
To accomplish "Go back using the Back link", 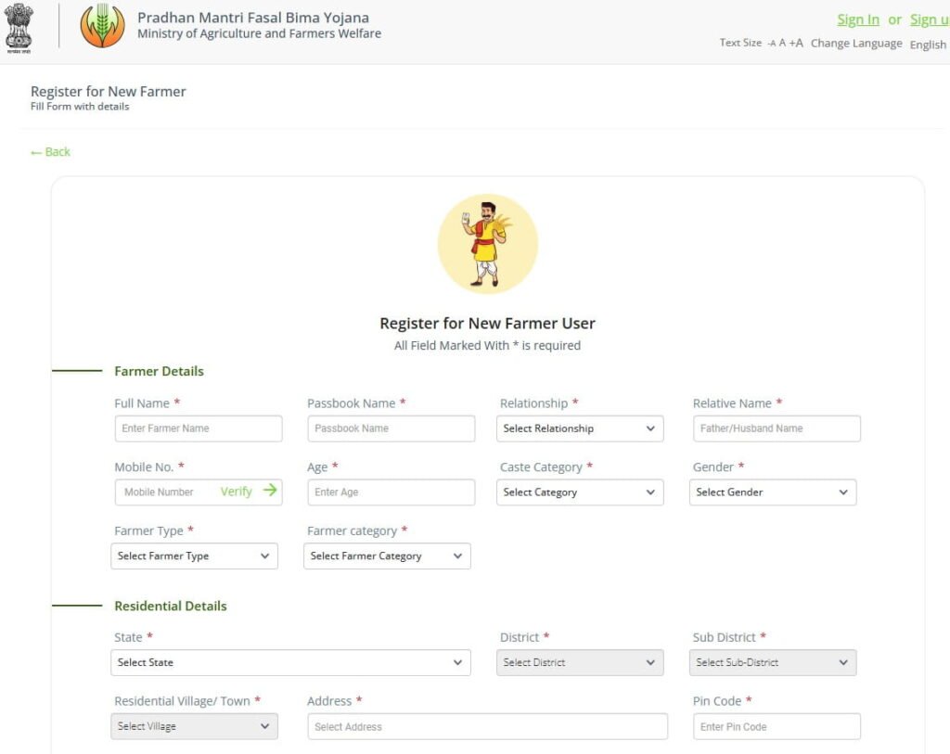I will 51,151.
